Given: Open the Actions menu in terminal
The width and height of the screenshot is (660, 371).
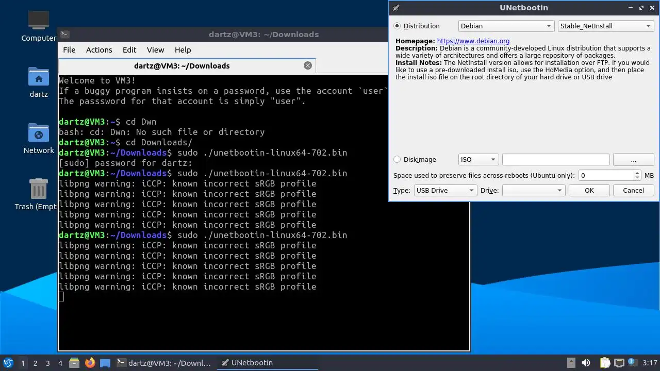Looking at the screenshot, I should [99, 50].
